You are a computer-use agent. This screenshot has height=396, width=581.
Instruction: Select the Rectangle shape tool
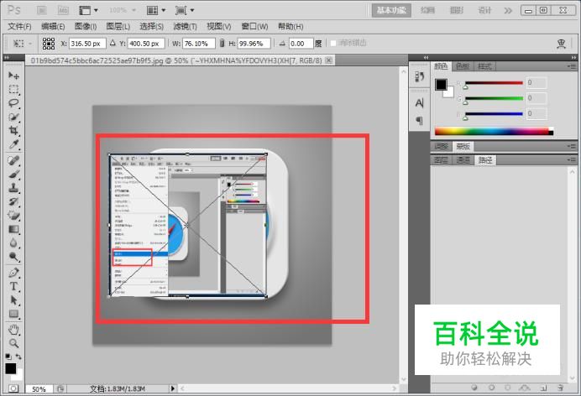click(x=13, y=314)
